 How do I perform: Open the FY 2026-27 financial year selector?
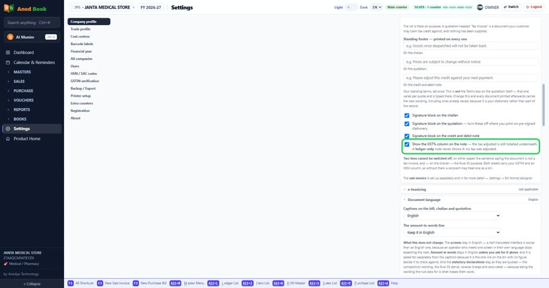point(151,7)
